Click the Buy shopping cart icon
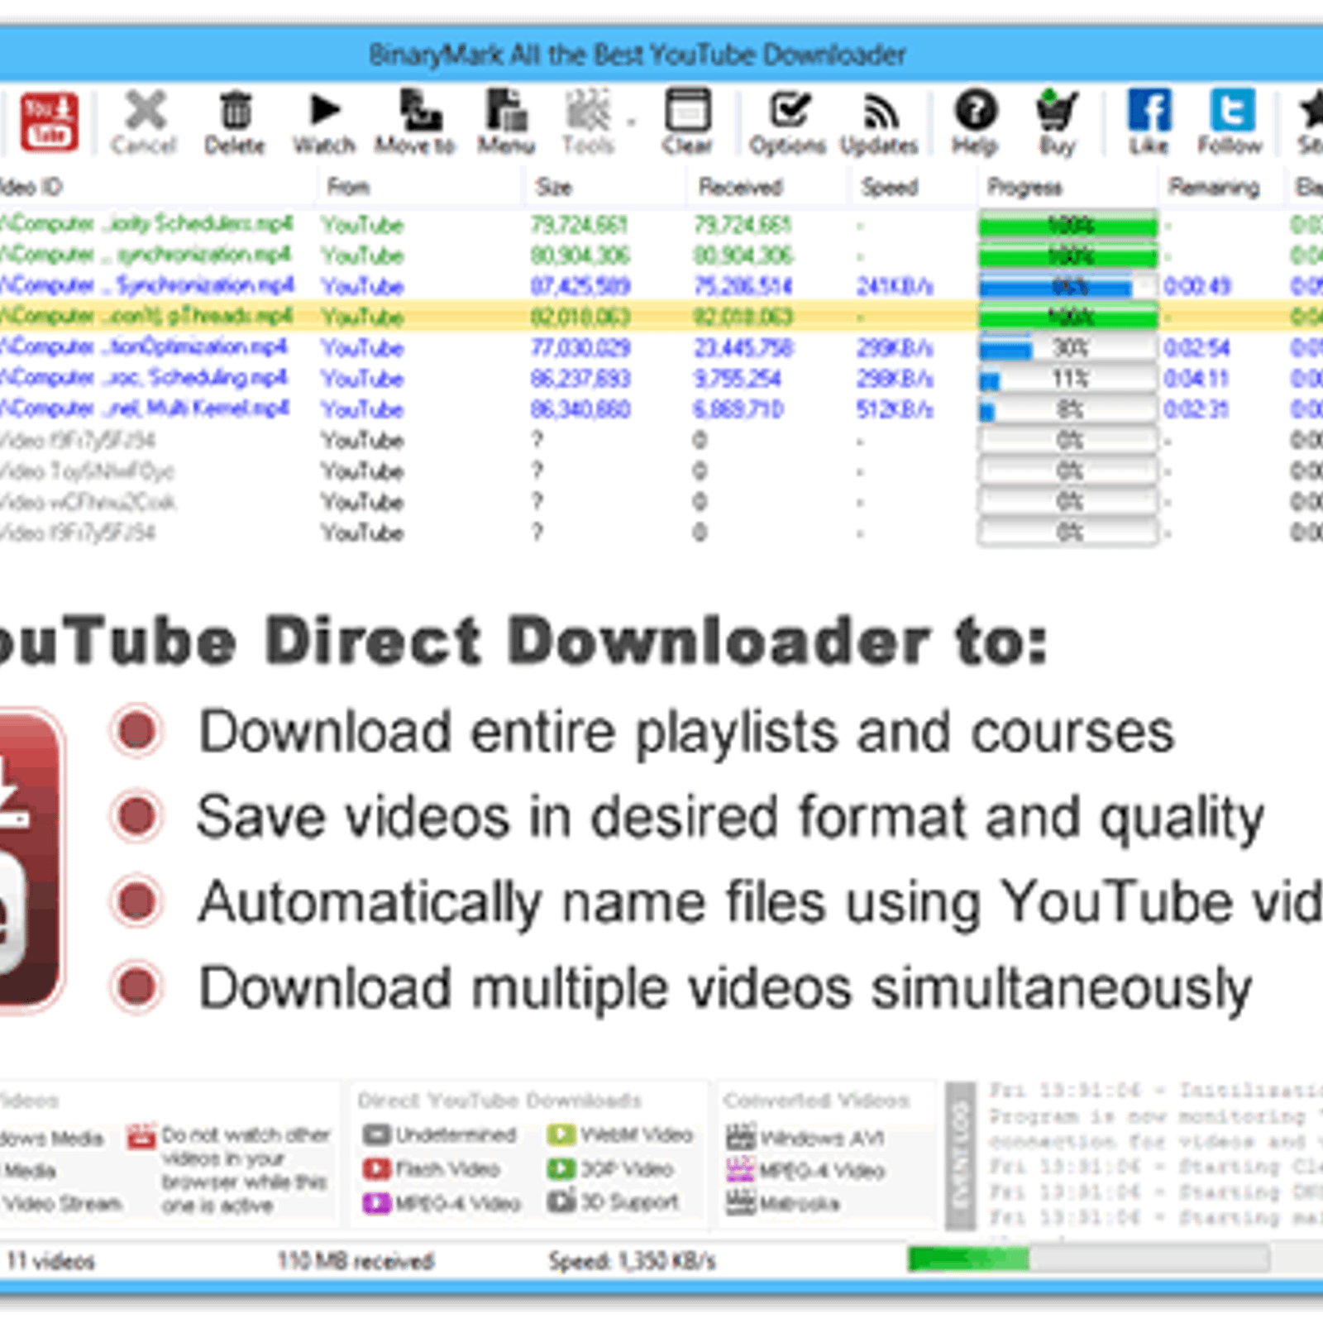The image size is (1323, 1323). tap(1058, 110)
